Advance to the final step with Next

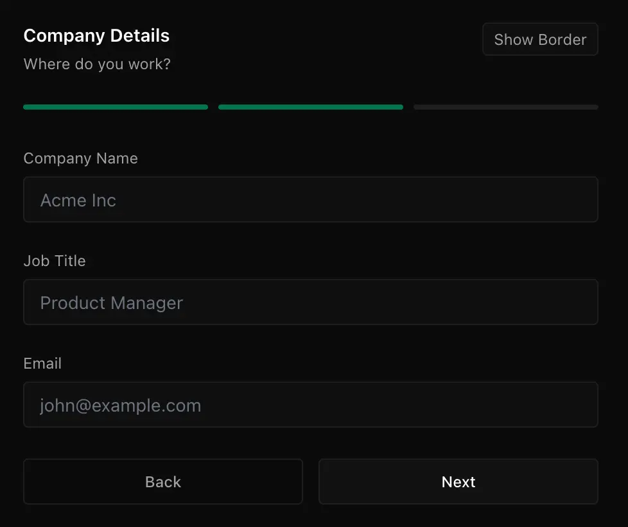[458, 481]
